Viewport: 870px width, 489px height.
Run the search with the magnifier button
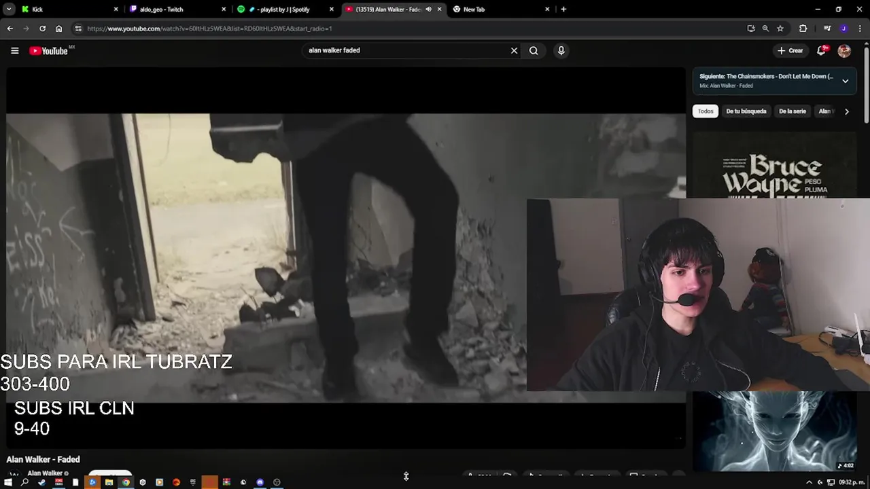[534, 50]
